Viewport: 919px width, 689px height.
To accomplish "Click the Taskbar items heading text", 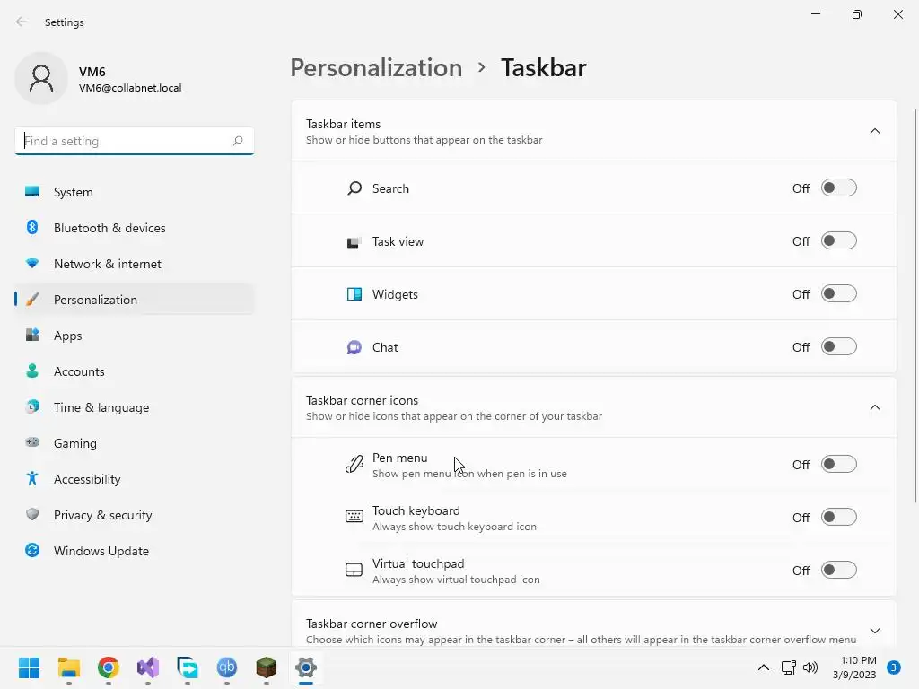I will coord(343,124).
